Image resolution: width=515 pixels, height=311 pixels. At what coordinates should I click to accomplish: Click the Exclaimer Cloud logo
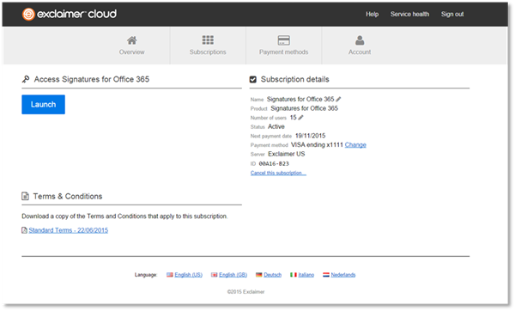70,14
